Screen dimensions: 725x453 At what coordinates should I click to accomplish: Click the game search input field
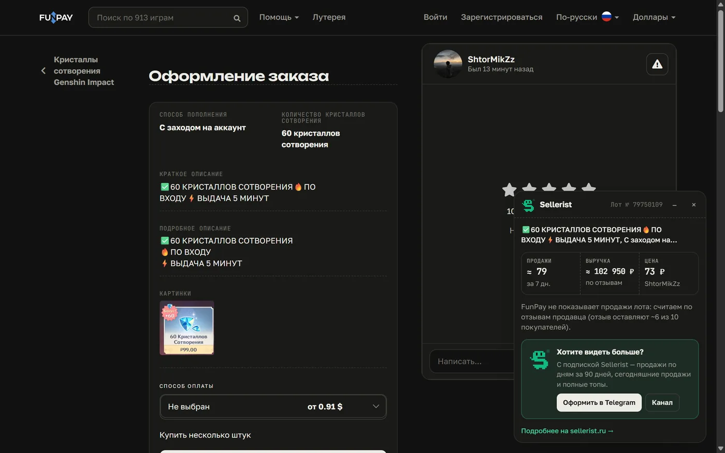[x=168, y=18]
